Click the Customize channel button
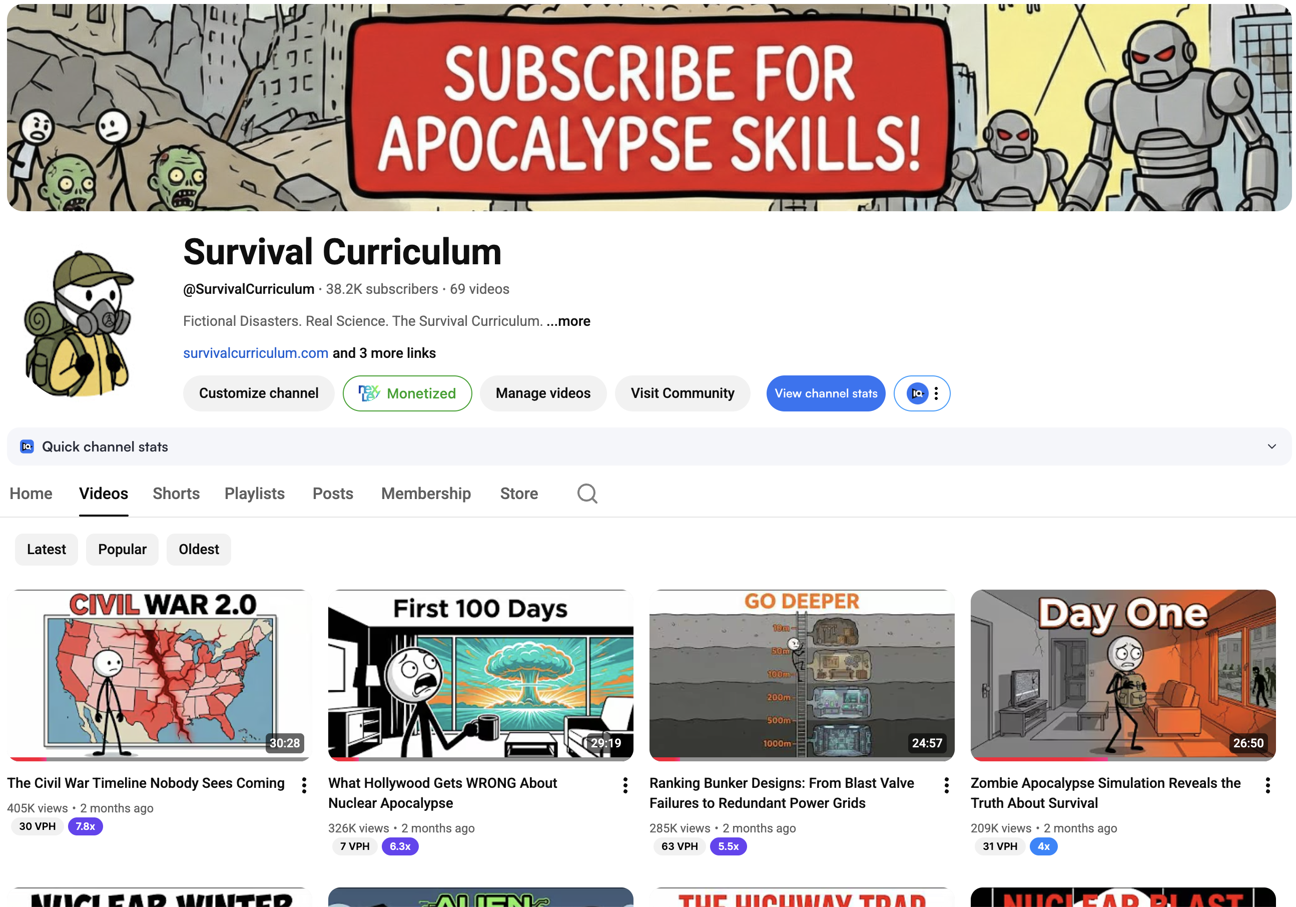Image resolution: width=1296 pixels, height=907 pixels. [x=258, y=393]
